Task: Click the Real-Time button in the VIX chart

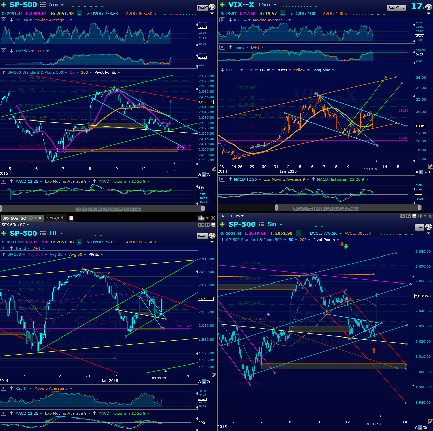Action: 396,7
